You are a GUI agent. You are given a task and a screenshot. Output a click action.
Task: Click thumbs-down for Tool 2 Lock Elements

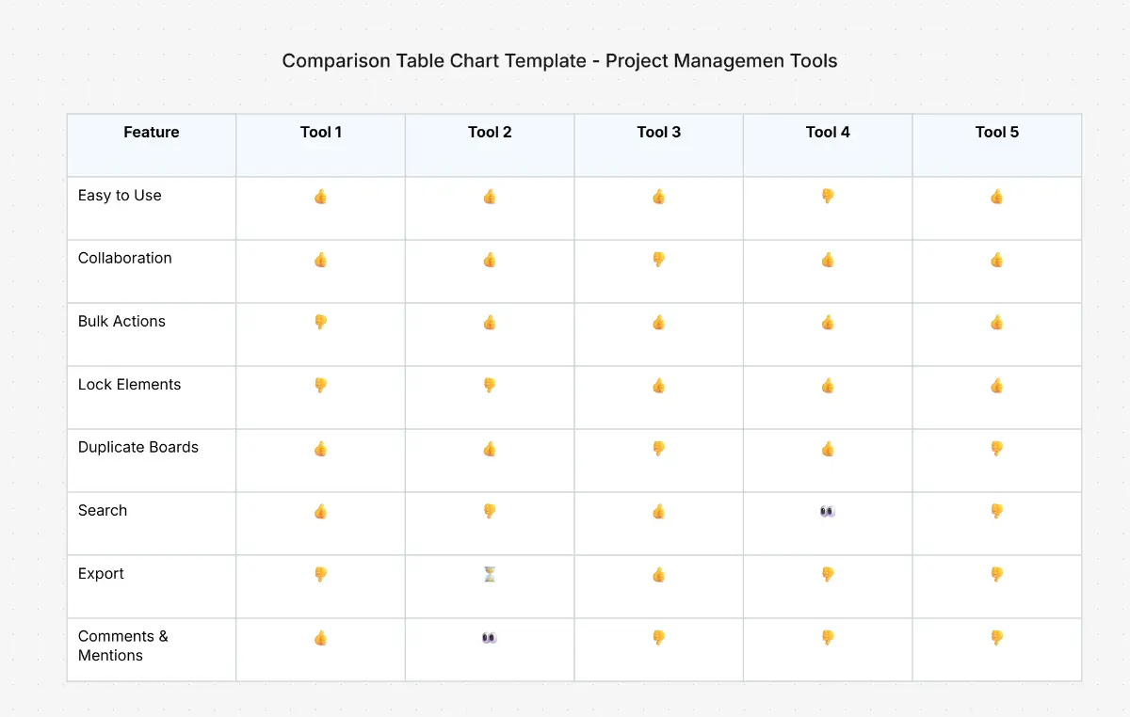490,386
